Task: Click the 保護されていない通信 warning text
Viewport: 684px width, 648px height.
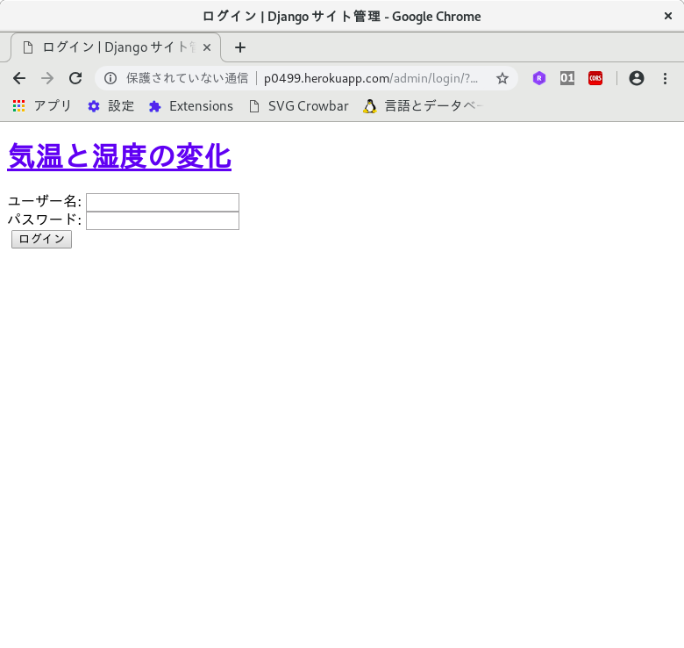Action: click(187, 79)
